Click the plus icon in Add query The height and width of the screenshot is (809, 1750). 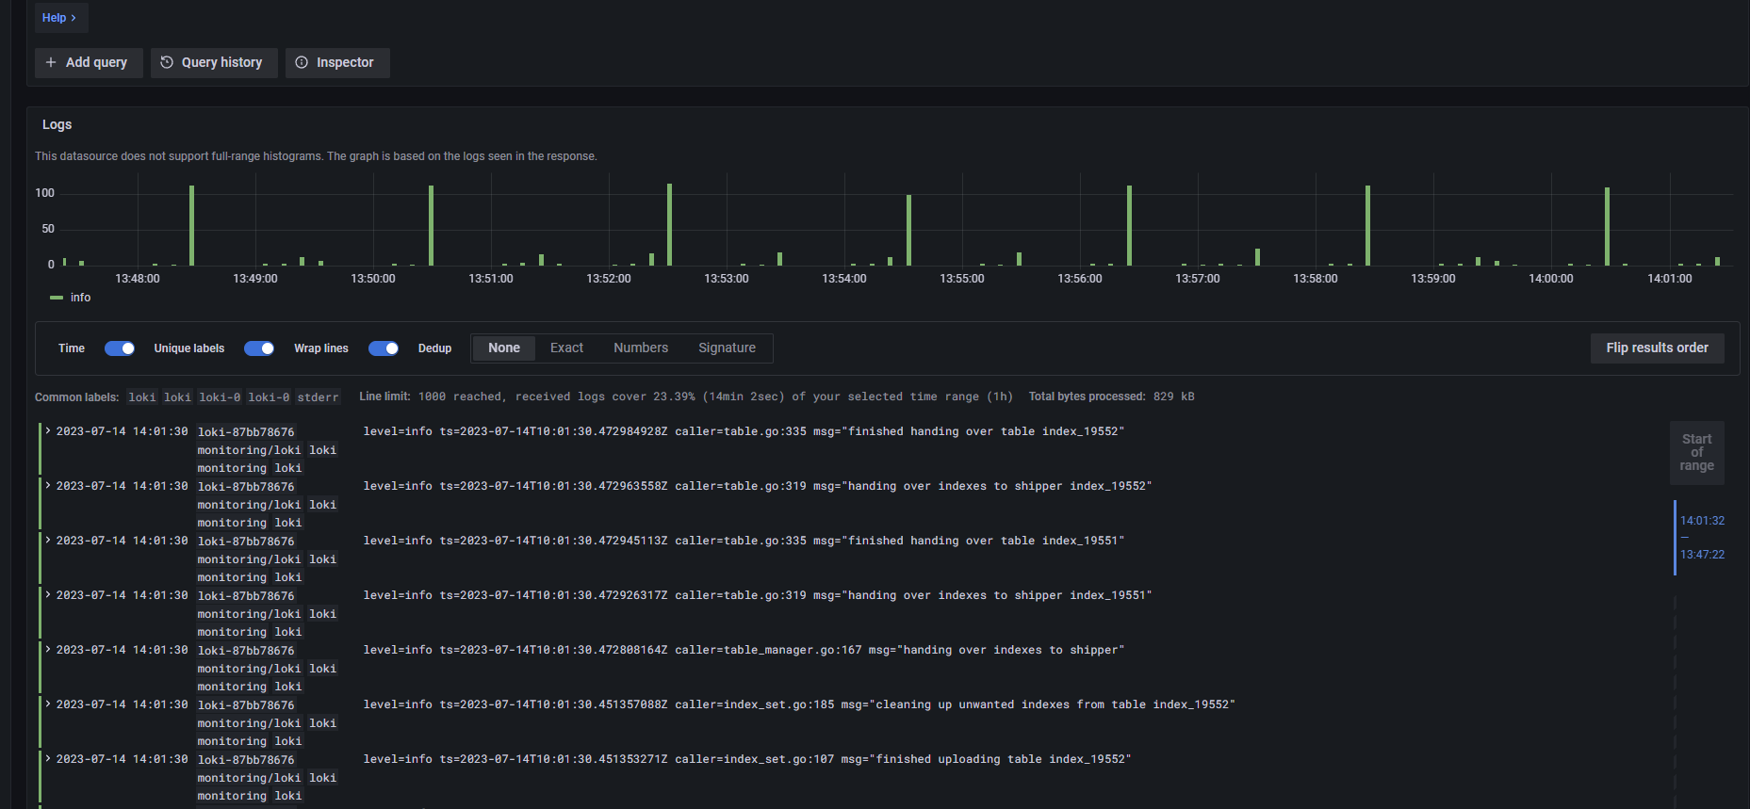coord(51,62)
